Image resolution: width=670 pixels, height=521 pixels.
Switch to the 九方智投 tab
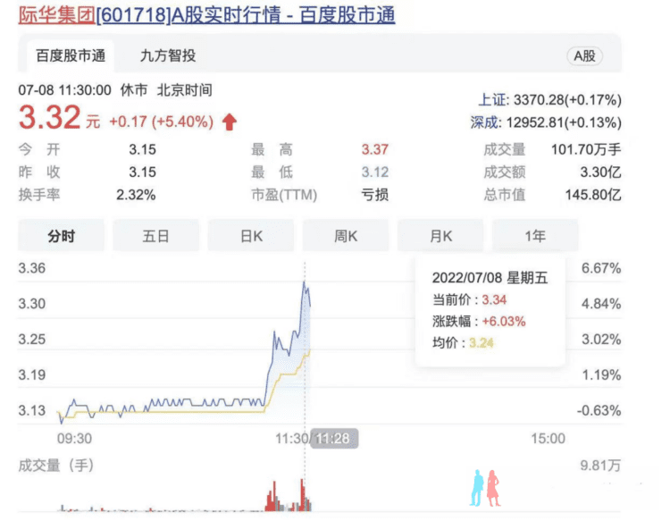168,56
